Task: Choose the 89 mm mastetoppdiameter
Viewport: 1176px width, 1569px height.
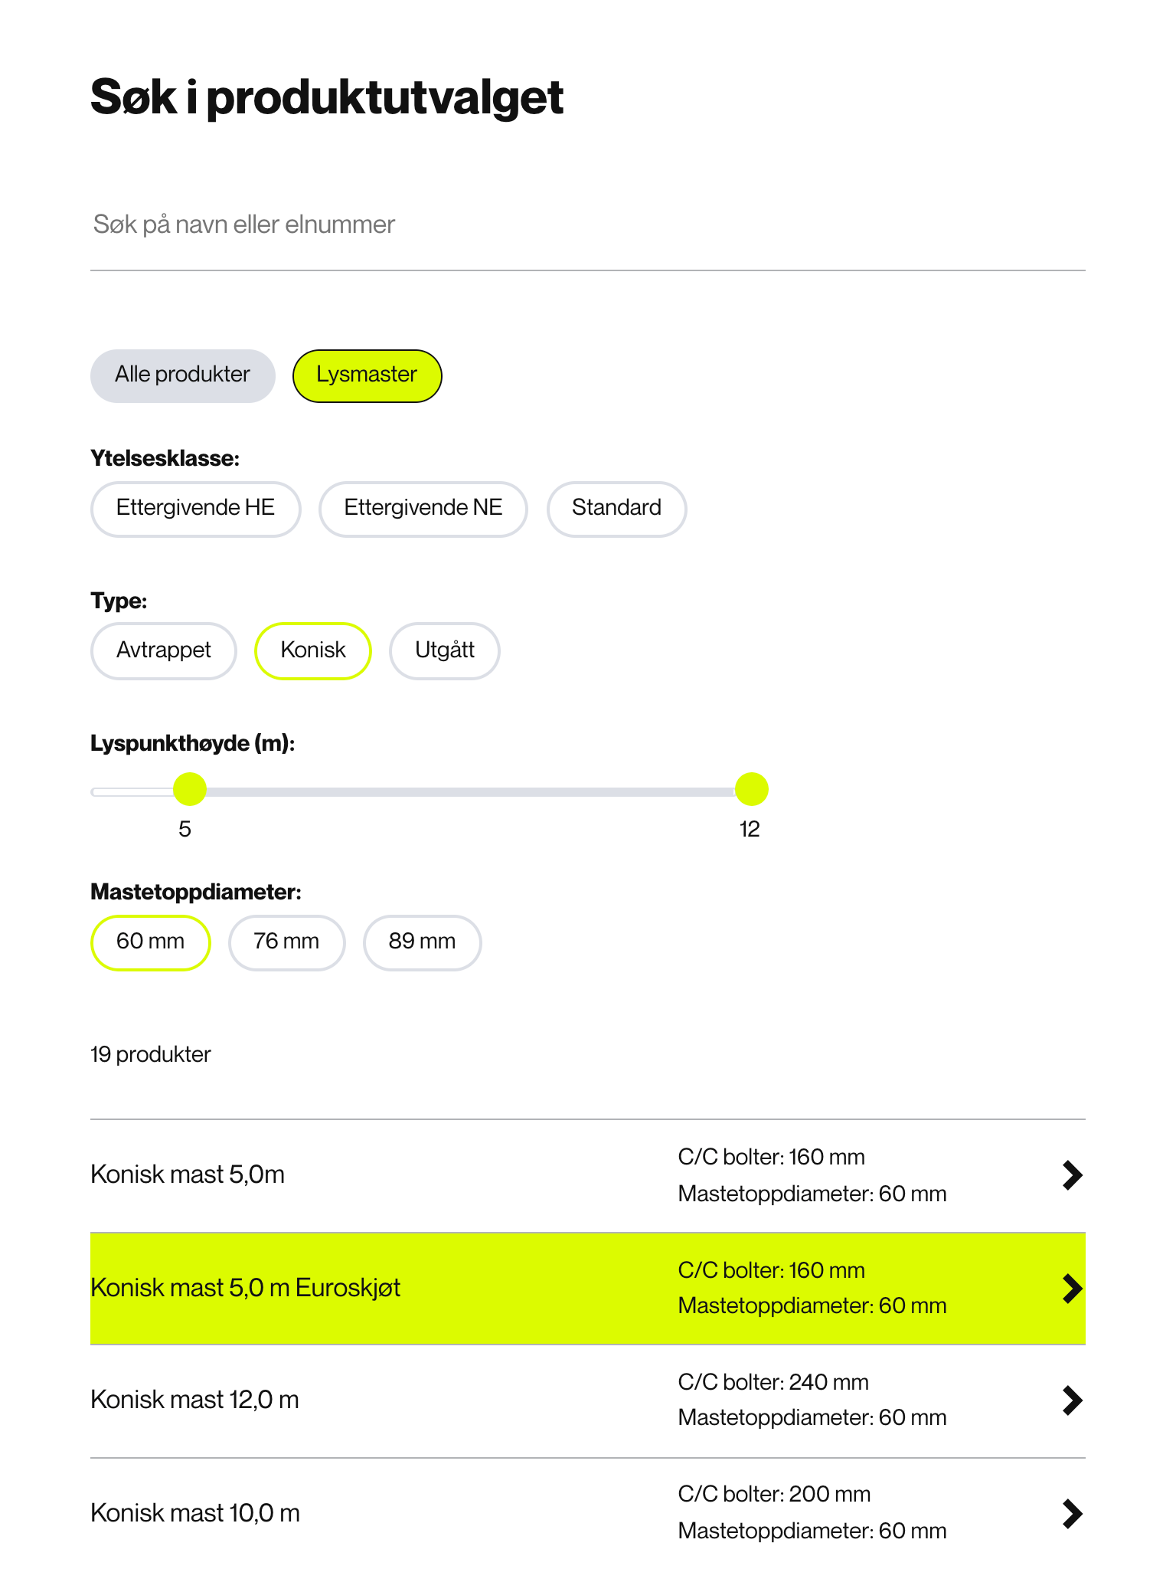Action: 422,942
